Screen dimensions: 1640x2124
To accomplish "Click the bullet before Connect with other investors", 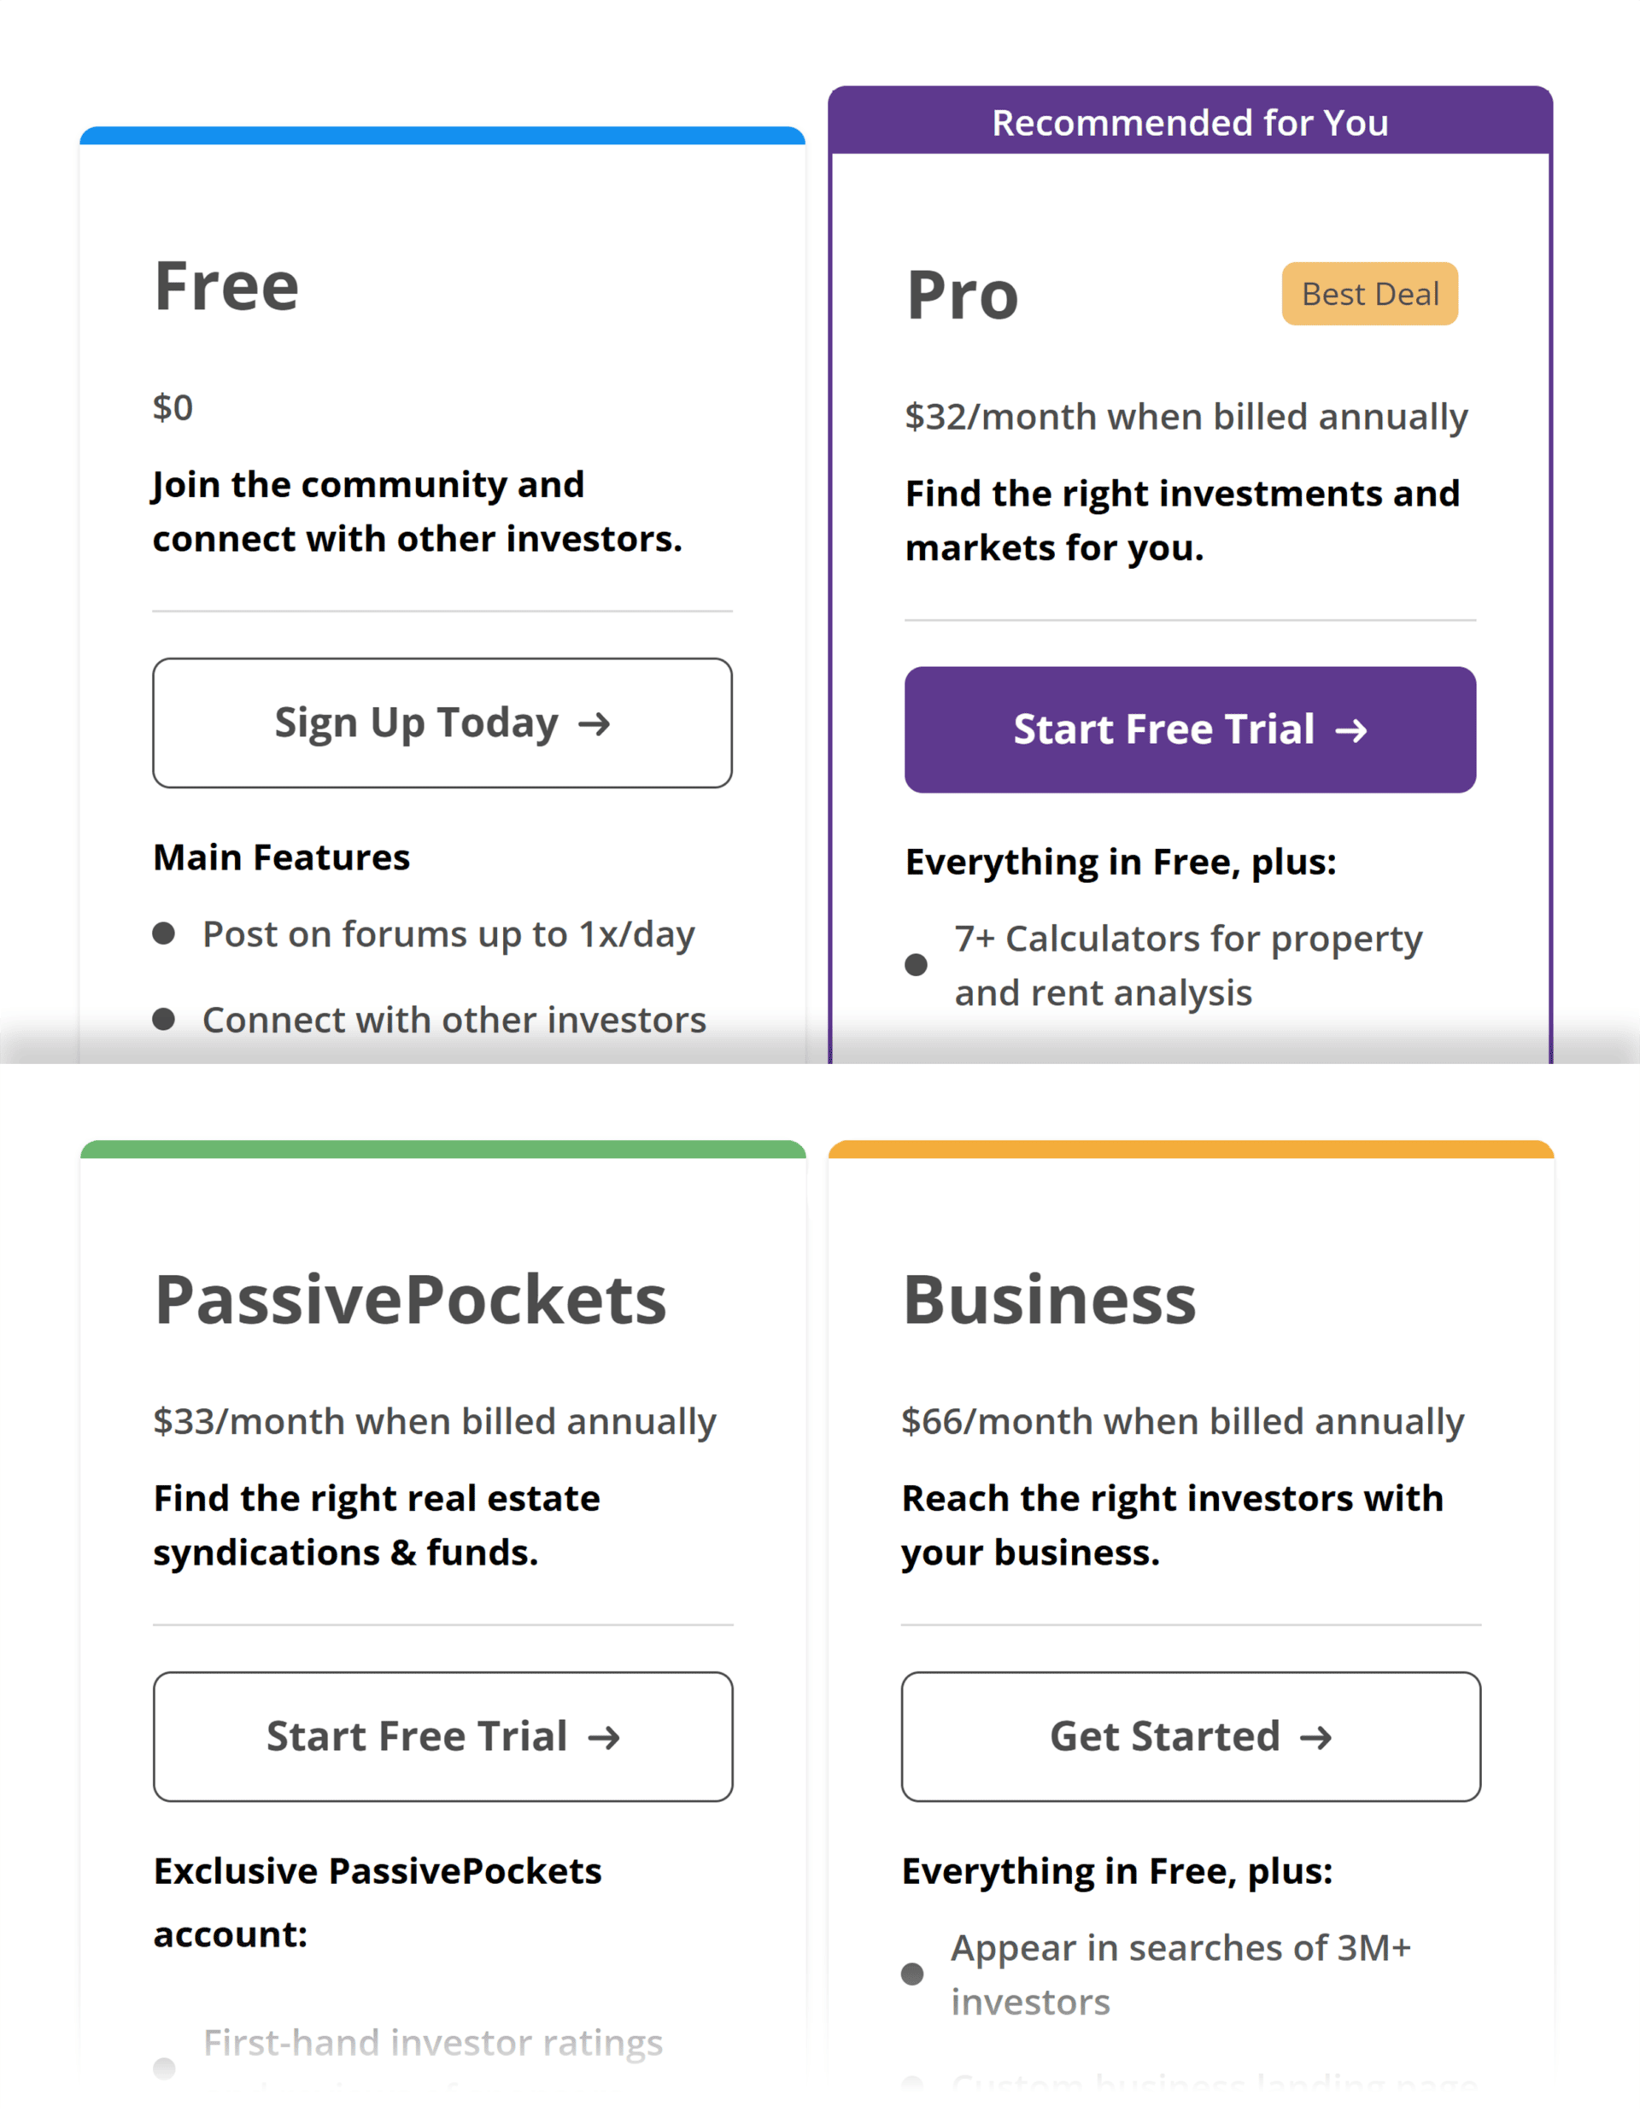I will pos(164,1019).
